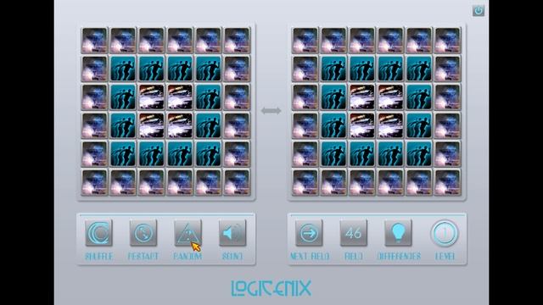Click the Field number 46 button
Screen dimensions: 543x305
354,233
